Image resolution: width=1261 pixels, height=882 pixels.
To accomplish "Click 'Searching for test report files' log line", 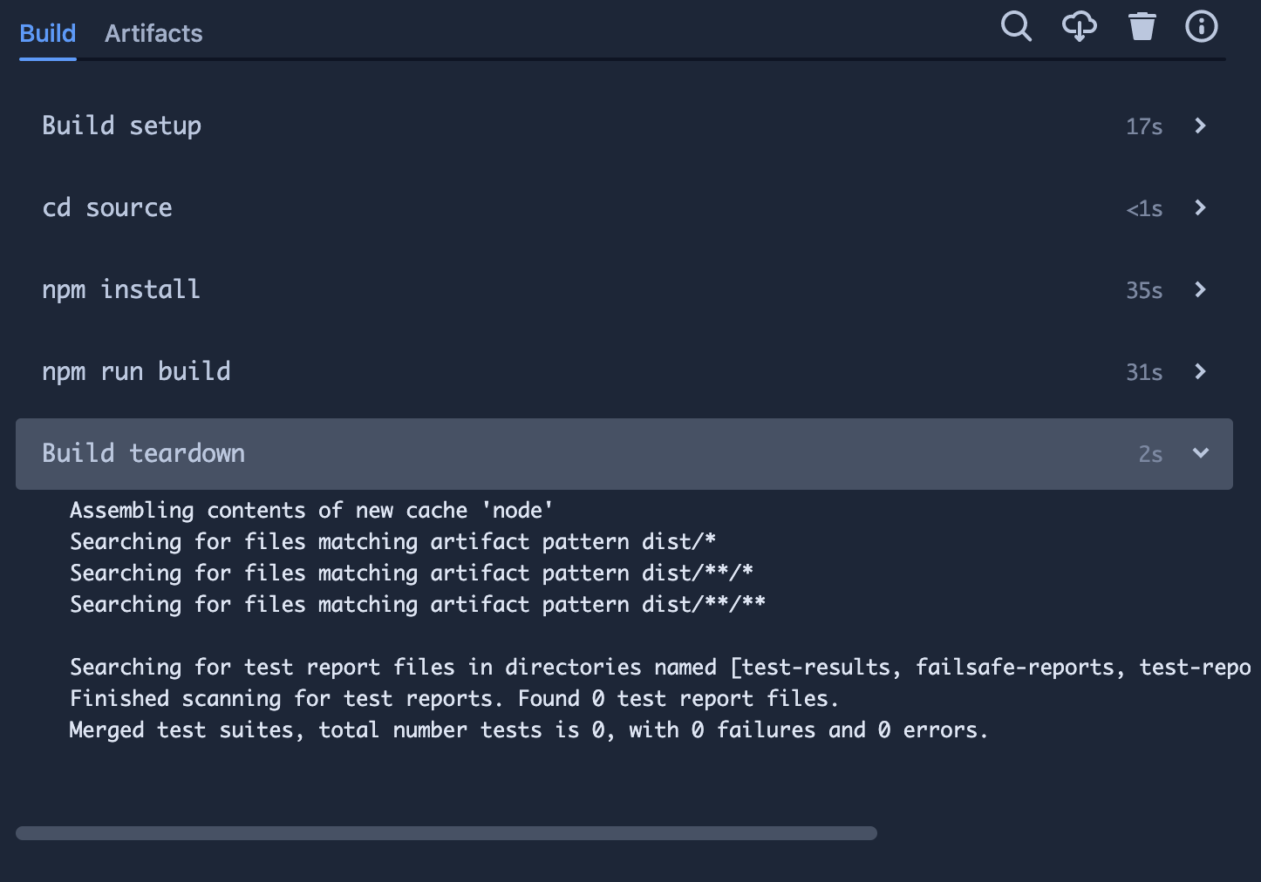I will [660, 668].
